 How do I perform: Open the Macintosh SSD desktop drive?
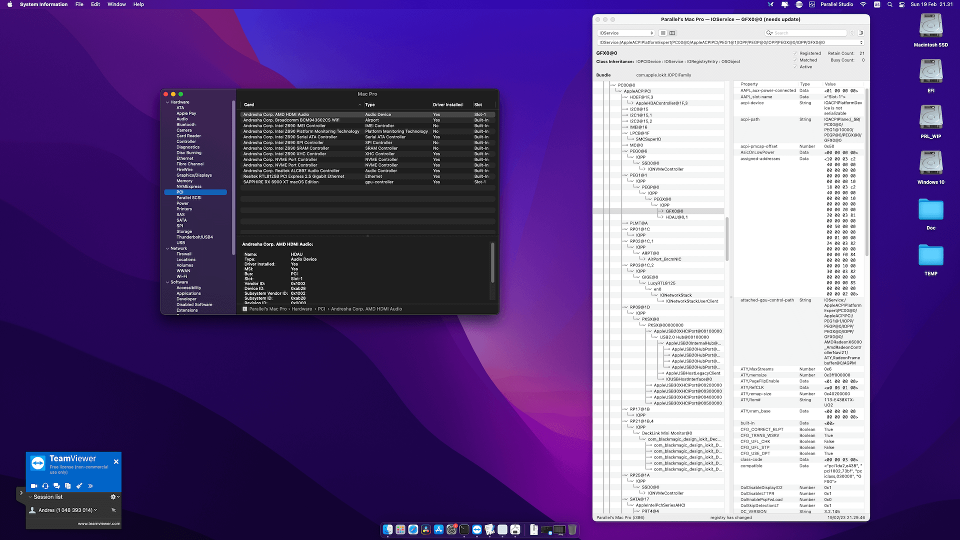tap(930, 26)
